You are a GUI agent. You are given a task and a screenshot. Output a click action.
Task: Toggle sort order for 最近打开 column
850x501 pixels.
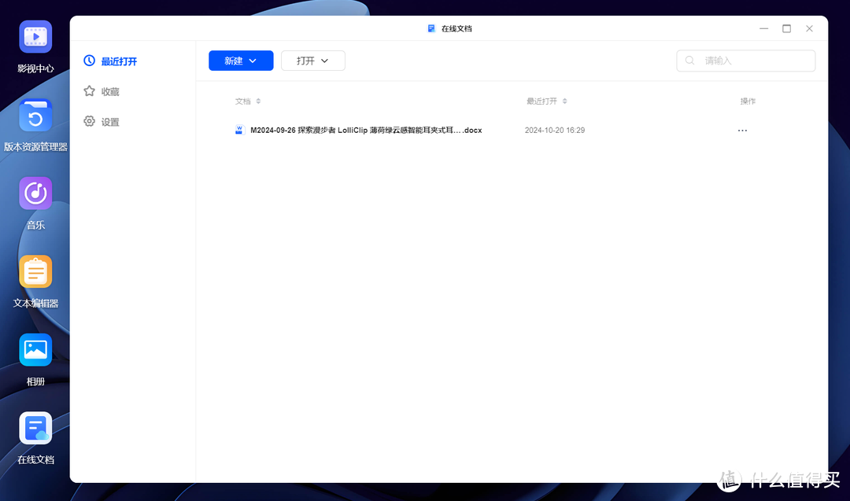[547, 101]
